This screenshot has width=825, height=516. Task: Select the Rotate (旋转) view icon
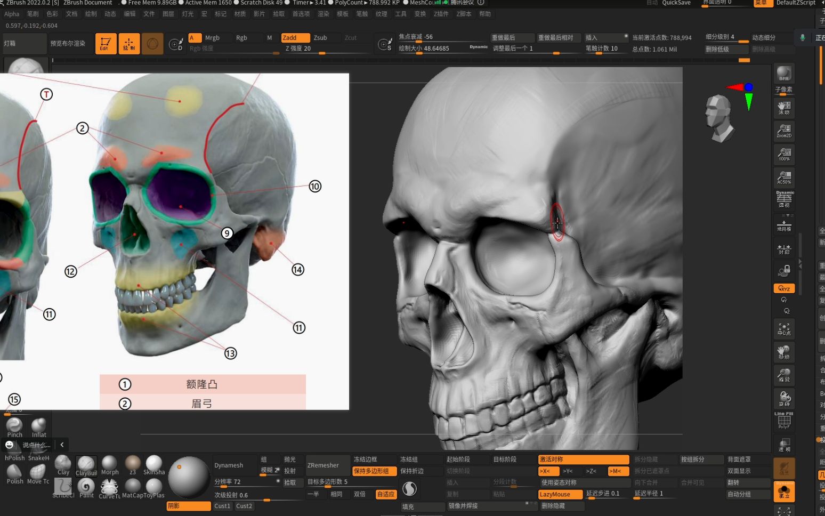click(784, 399)
